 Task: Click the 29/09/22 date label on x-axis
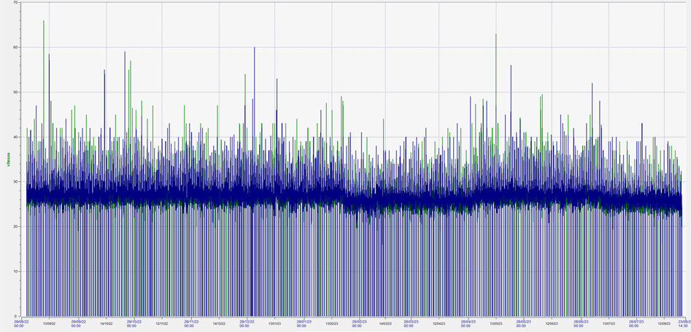point(77,323)
